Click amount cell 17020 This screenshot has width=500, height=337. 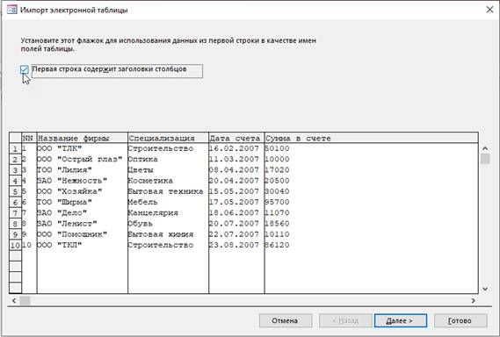click(x=371, y=170)
